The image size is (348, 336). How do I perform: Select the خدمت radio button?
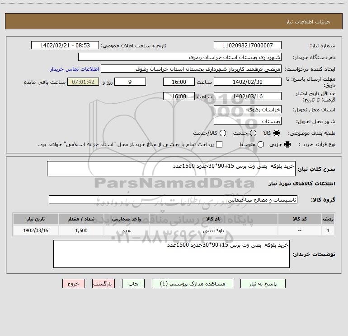point(253,133)
